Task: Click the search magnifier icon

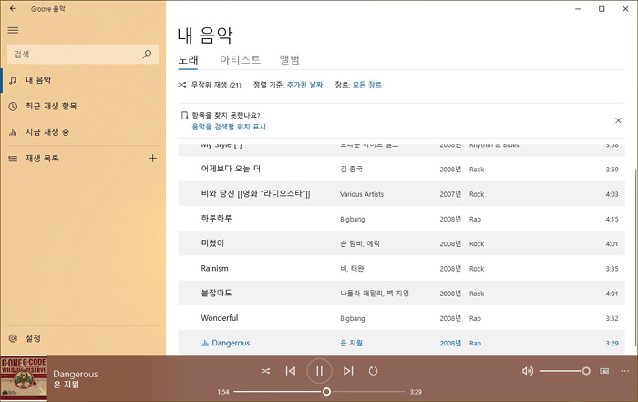Action: (x=147, y=54)
